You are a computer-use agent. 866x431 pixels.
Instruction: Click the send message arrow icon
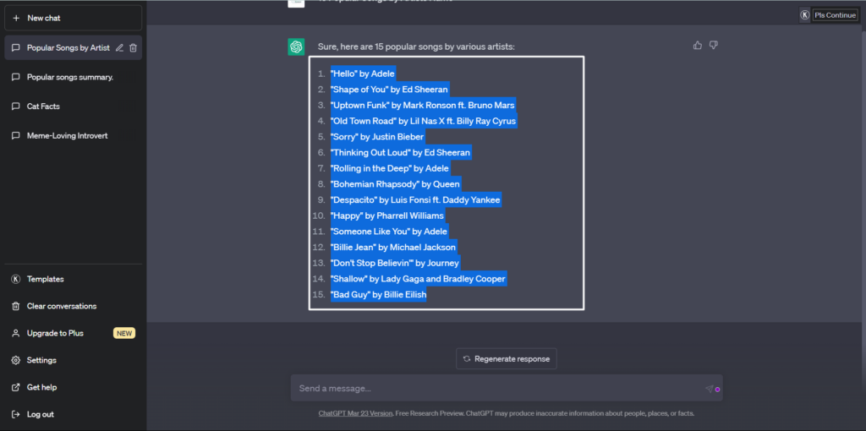[x=710, y=389]
